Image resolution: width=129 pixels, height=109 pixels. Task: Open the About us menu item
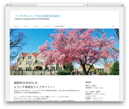coord(26,27)
